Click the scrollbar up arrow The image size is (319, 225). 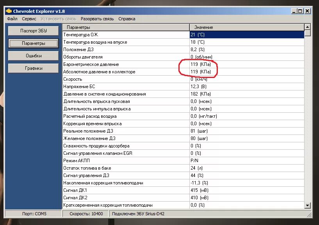(307, 27)
